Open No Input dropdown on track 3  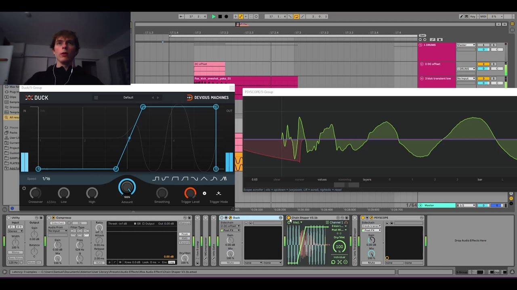[466, 79]
